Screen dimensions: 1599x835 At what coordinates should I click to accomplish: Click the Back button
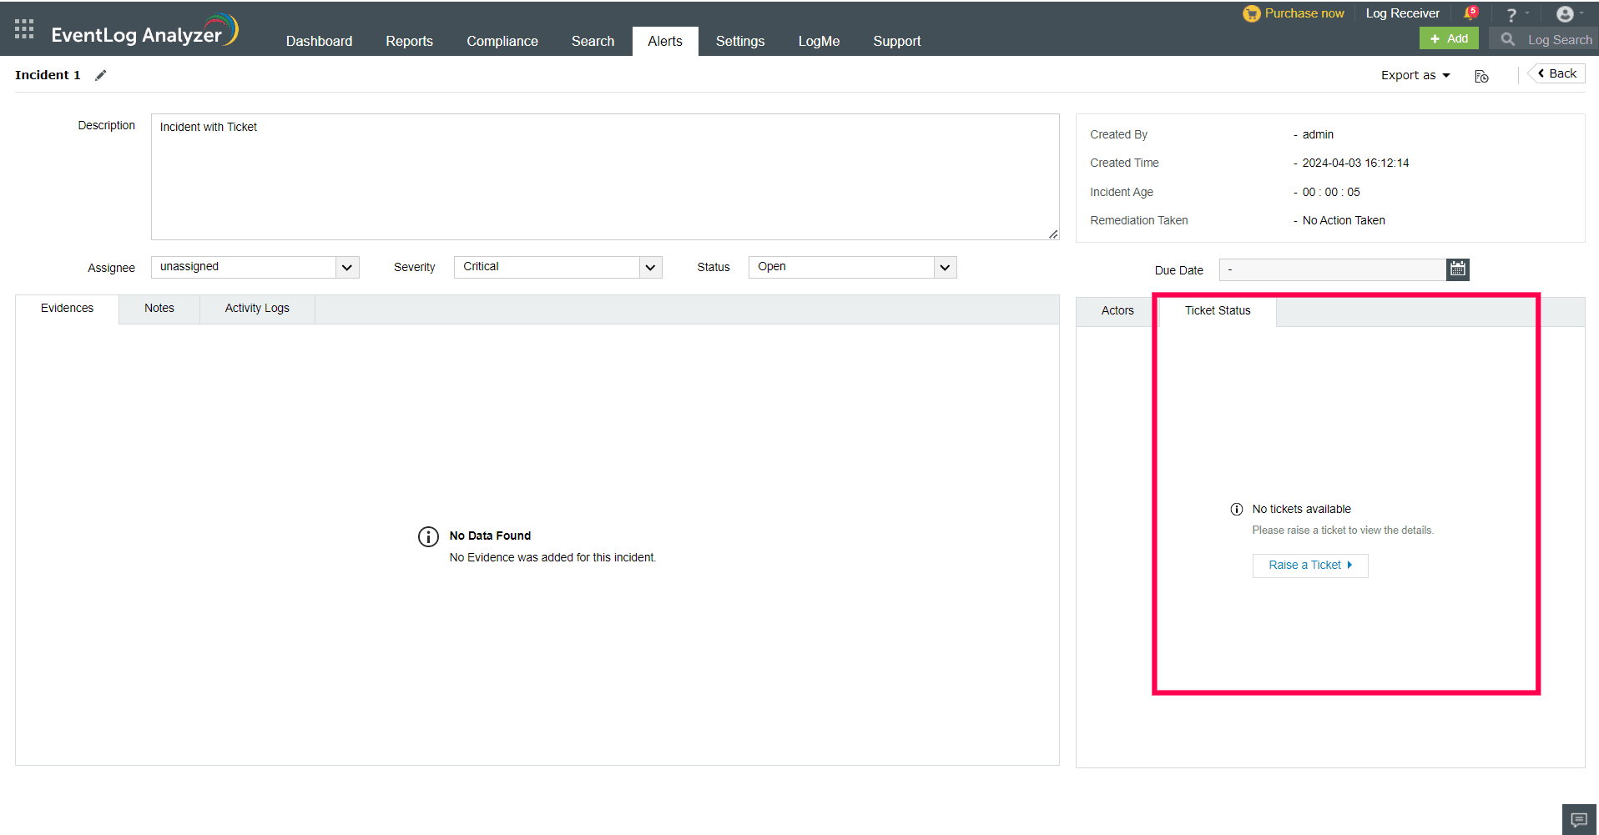point(1557,73)
